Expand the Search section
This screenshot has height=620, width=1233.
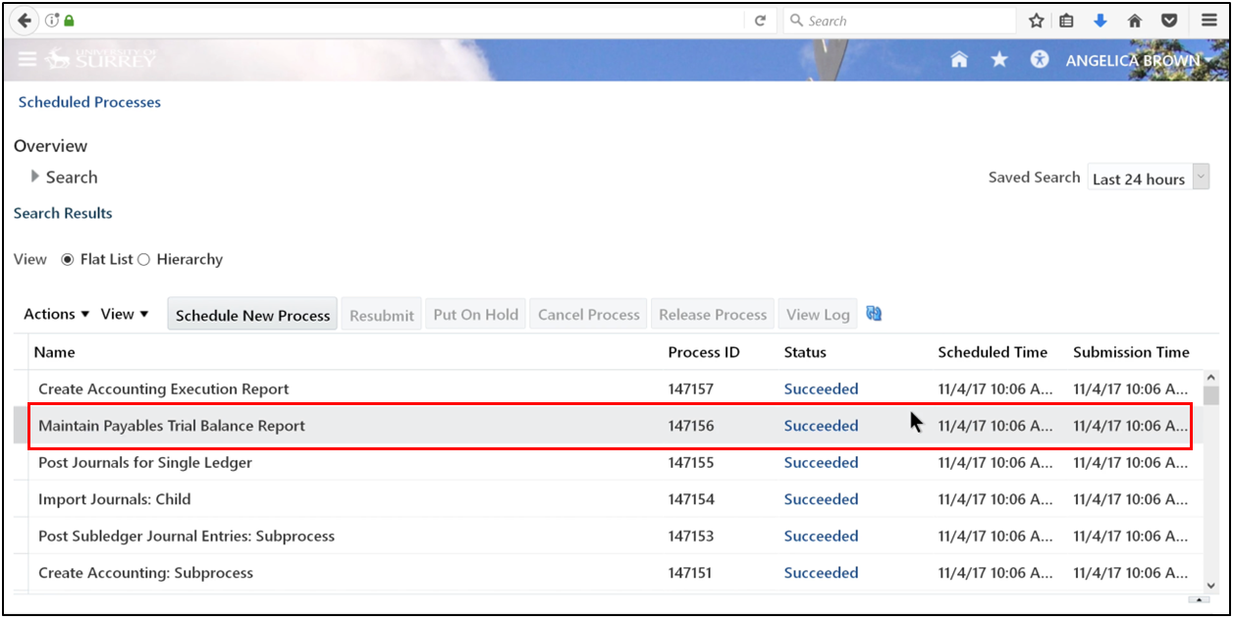35,178
